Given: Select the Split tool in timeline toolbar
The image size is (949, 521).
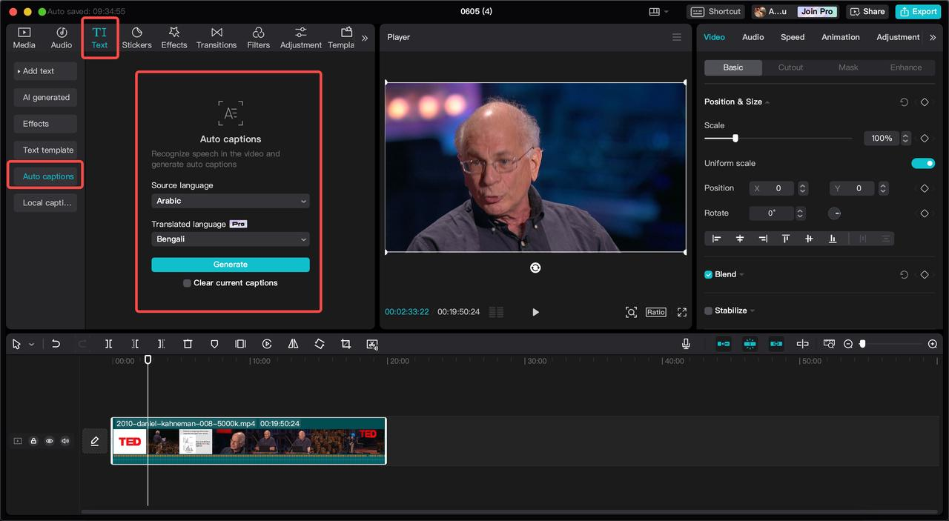Looking at the screenshot, I should (108, 344).
